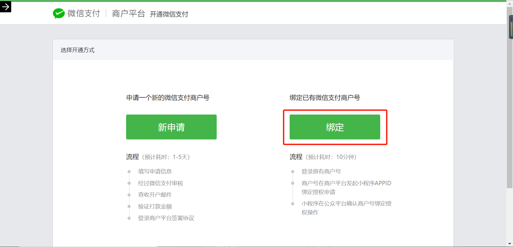Click the scrollbar down arrow
The height and width of the screenshot is (247, 513).
510,244
